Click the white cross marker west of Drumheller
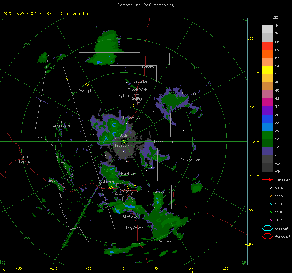This screenshot has width=292, height=273. pos(183,130)
